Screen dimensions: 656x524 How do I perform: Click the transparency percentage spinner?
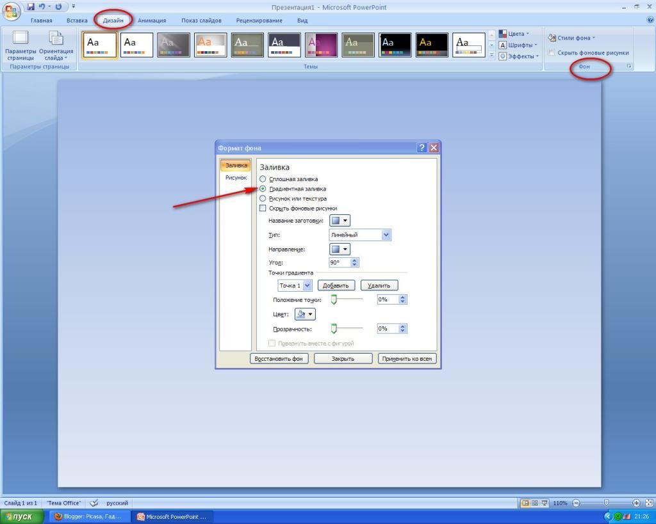tap(391, 328)
